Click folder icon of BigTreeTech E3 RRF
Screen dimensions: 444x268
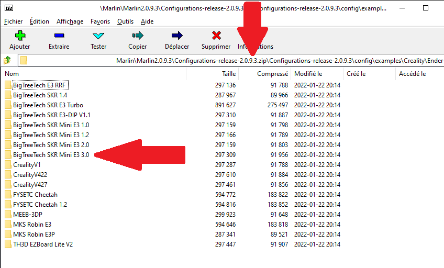(x=8, y=85)
